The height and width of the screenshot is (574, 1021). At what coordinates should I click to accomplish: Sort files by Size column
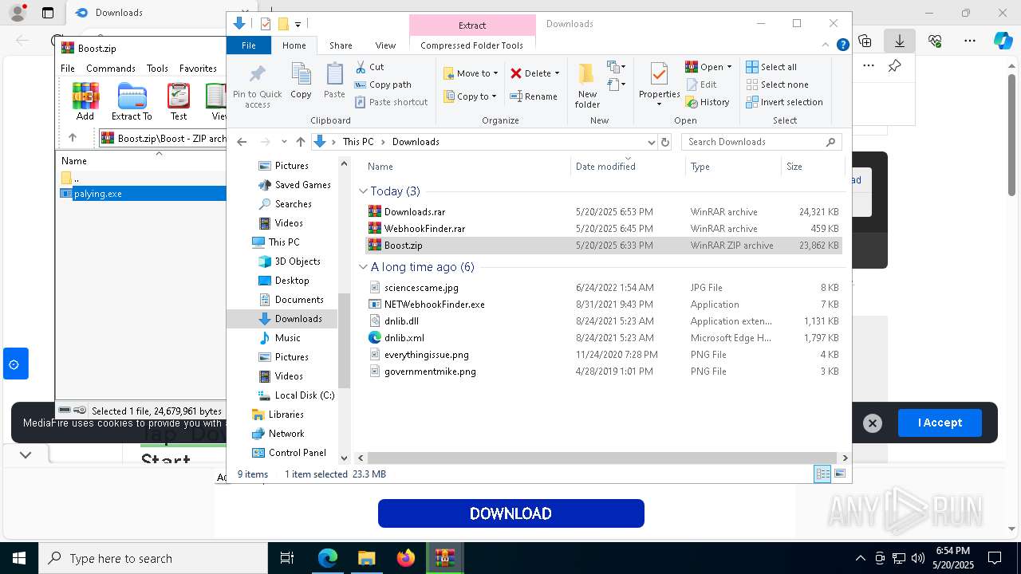(x=812, y=167)
